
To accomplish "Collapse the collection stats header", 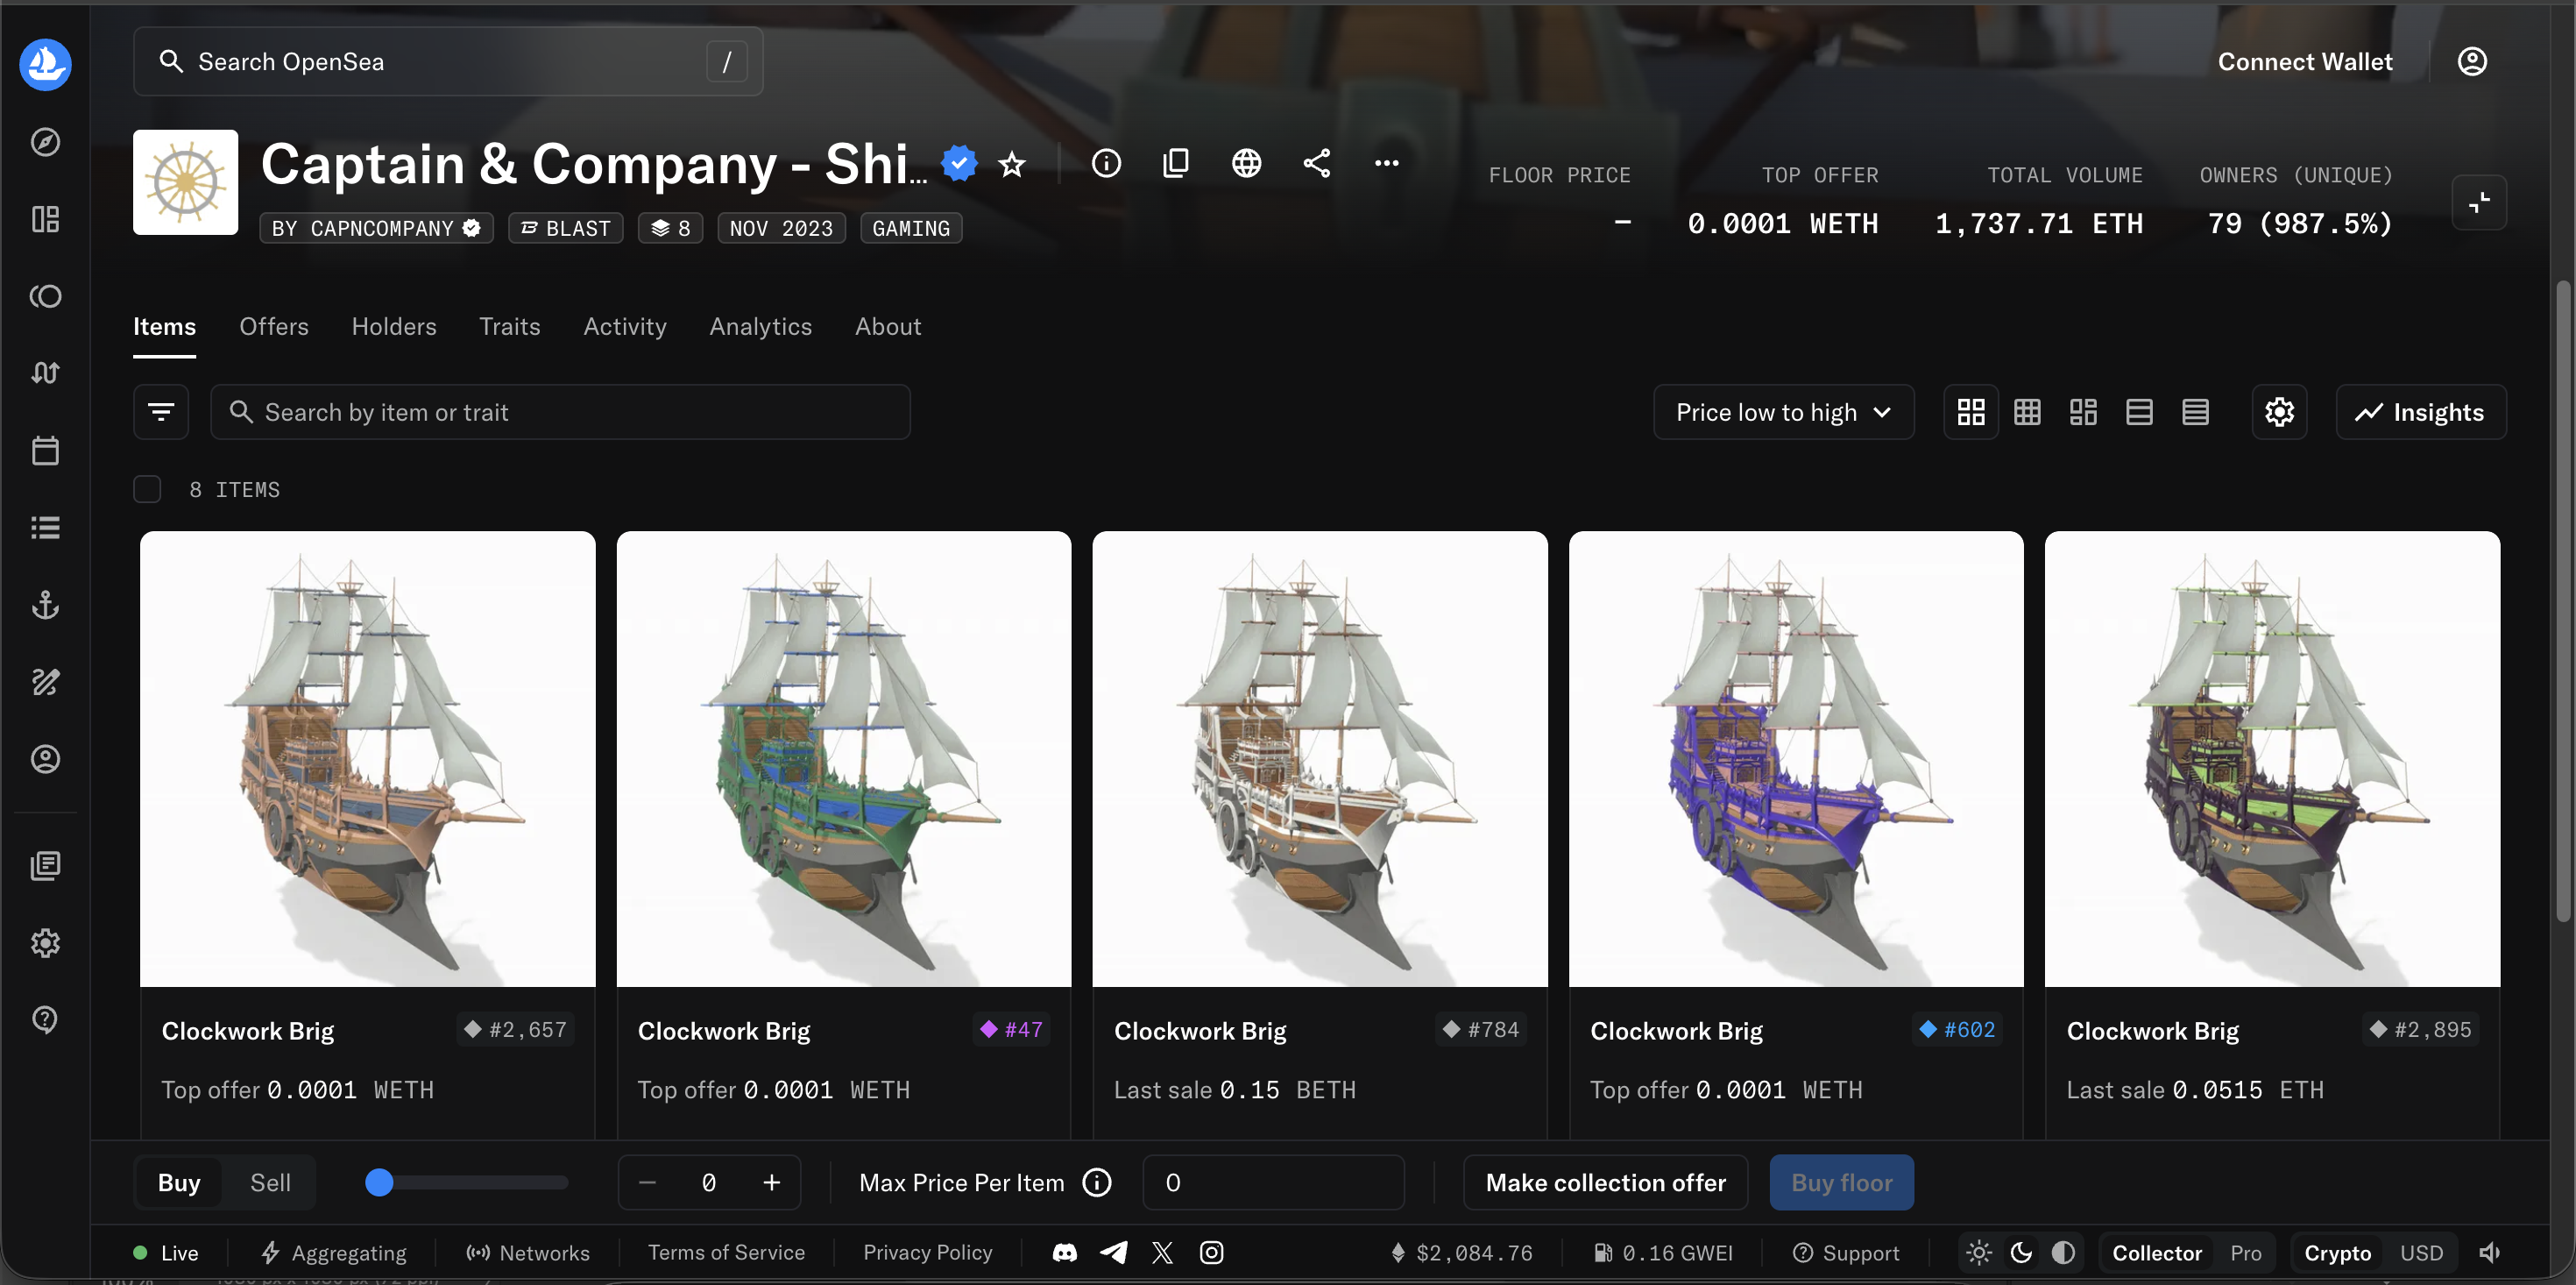I will tap(2479, 203).
